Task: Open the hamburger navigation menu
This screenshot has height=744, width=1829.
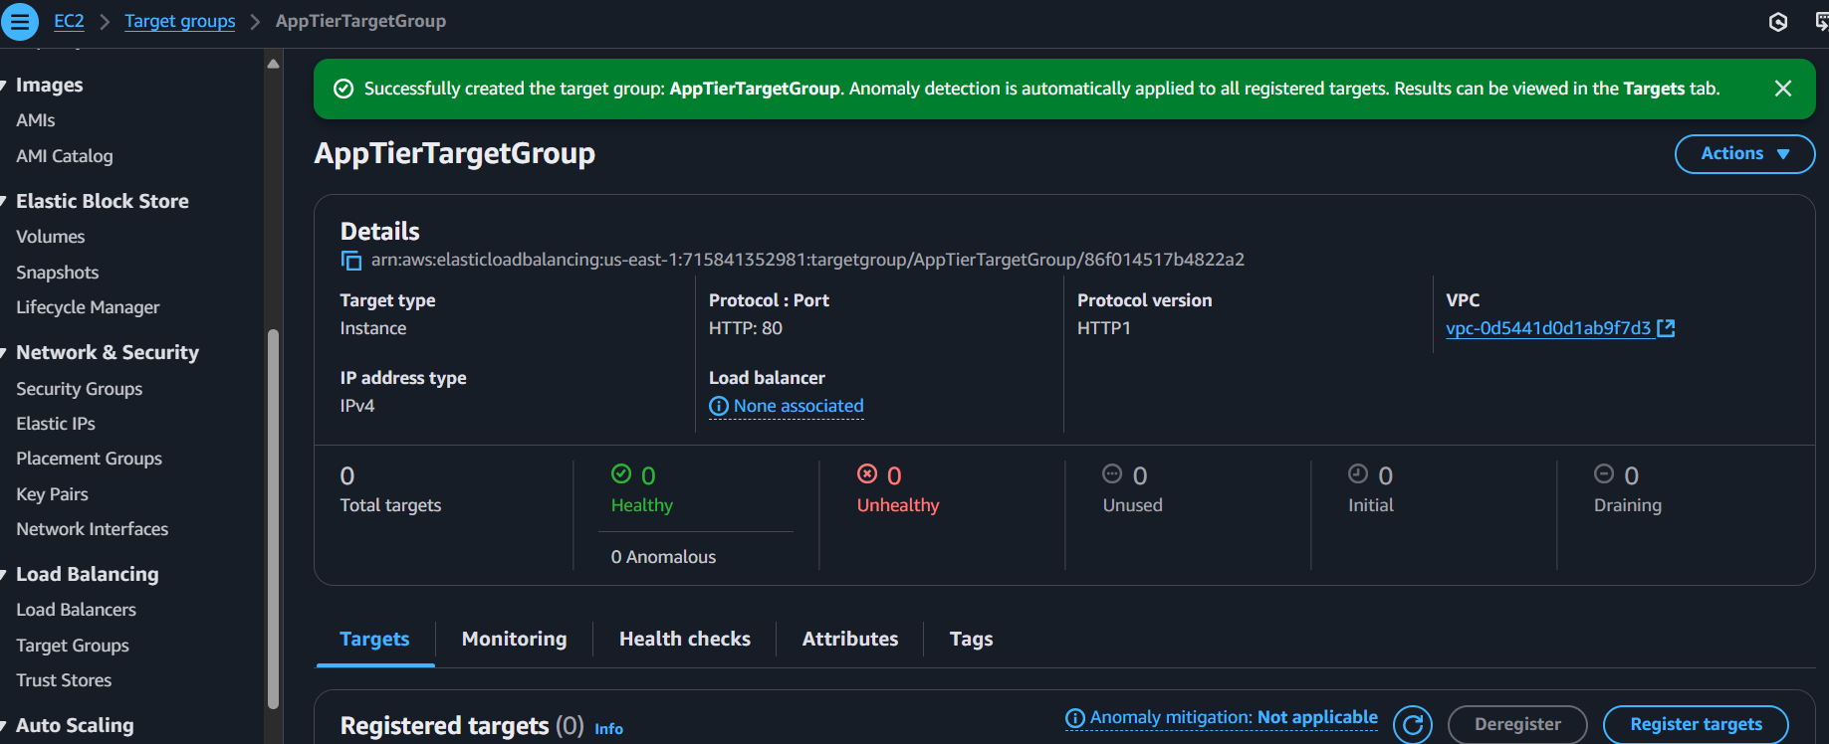Action: pos(20,21)
